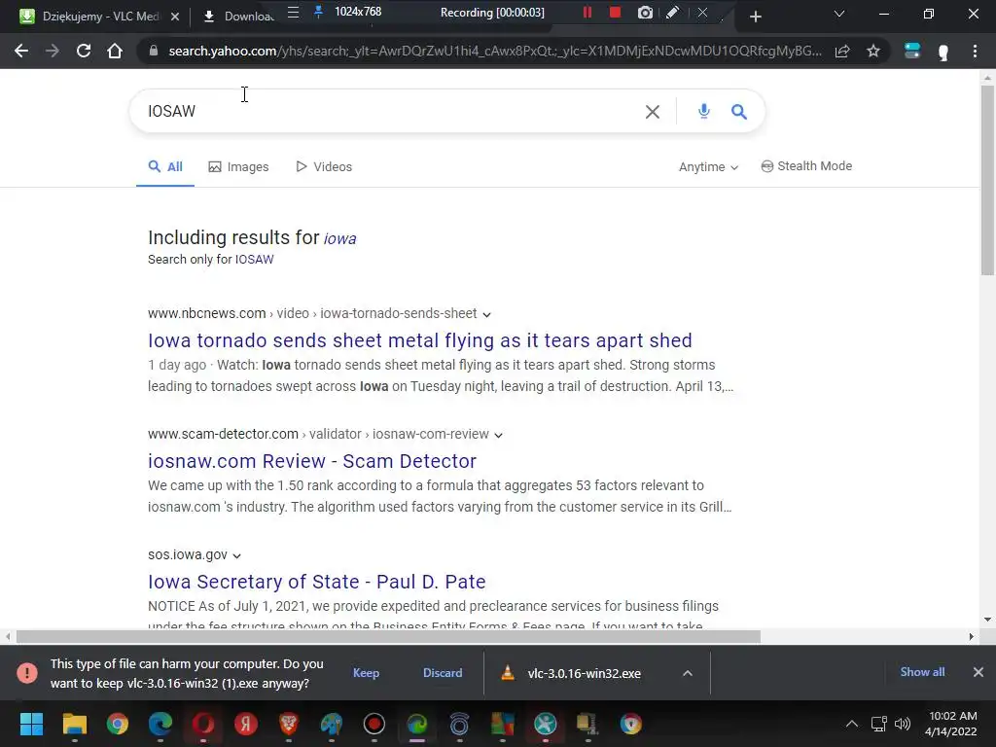Reload the Yahoo search page
996x747 pixels.
84,51
